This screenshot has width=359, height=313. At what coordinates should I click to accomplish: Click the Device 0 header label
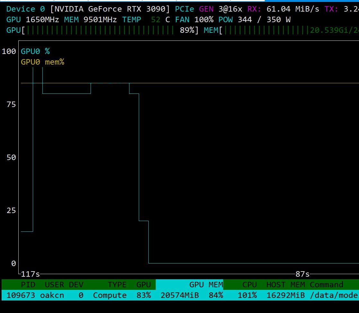coord(26,9)
